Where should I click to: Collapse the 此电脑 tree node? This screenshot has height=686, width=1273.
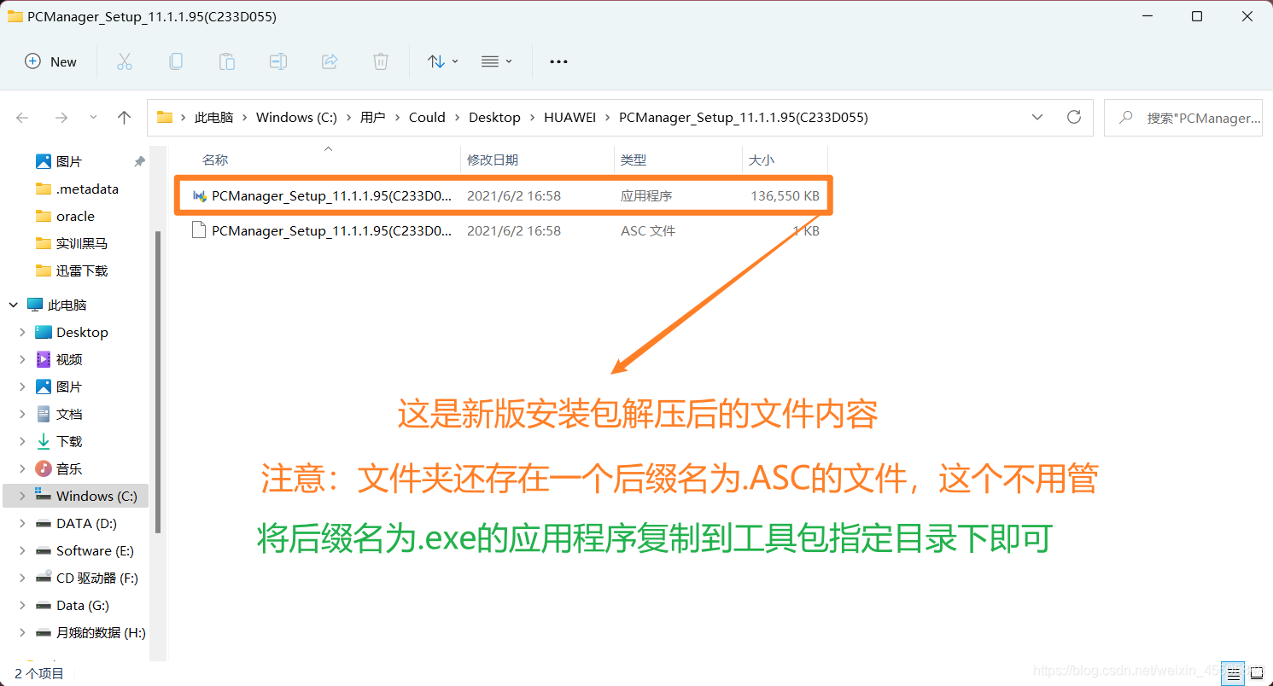tap(14, 305)
